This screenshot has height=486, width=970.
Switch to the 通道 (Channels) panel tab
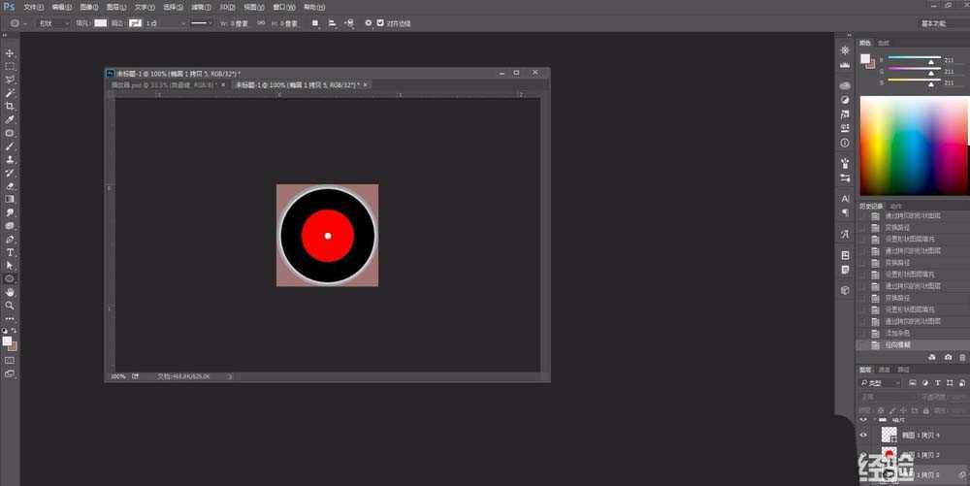(x=885, y=370)
